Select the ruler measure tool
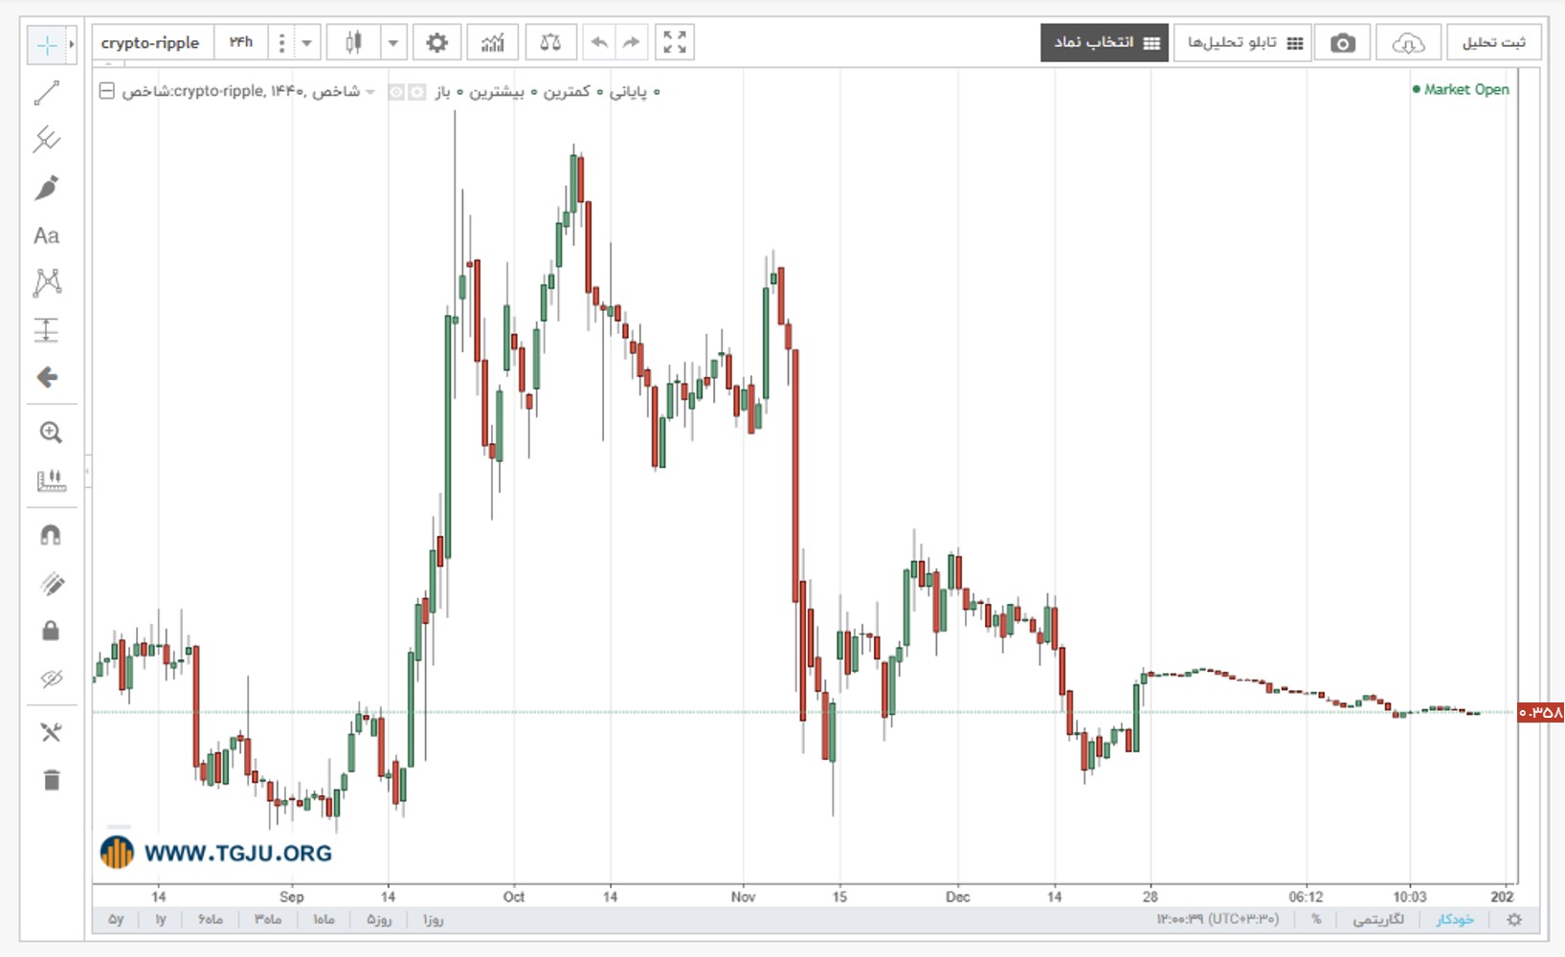This screenshot has width=1565, height=957. (x=51, y=480)
